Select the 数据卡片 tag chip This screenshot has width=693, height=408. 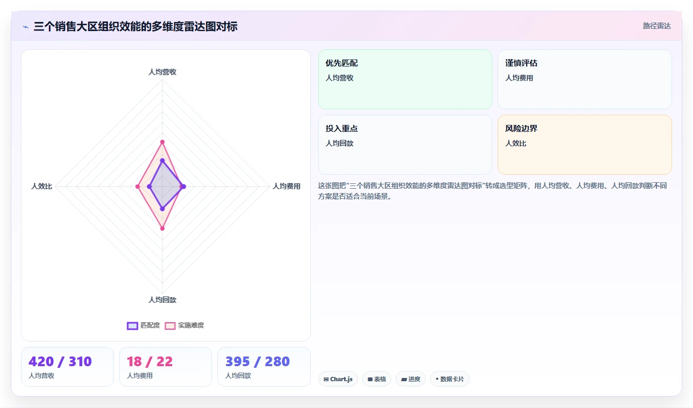coord(450,379)
